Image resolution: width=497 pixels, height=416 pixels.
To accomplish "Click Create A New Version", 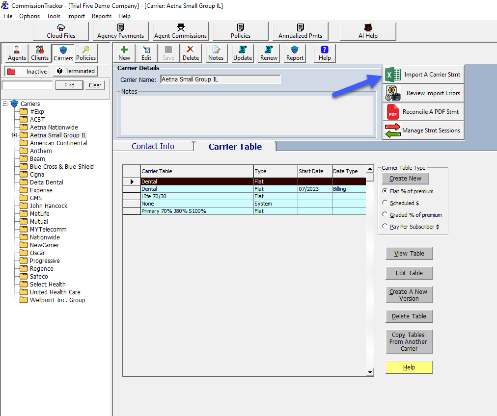I will click(409, 294).
